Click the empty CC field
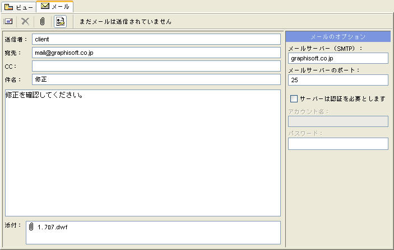Screen dimensions: 394x250 pyautogui.click(x=156, y=66)
